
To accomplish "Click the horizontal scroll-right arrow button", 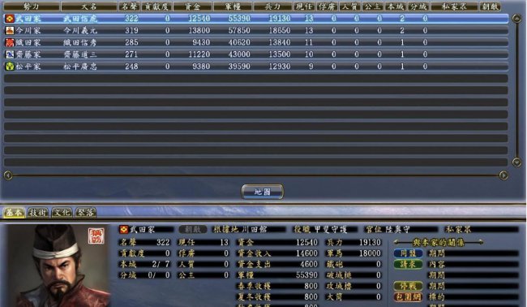I will (503, 175).
